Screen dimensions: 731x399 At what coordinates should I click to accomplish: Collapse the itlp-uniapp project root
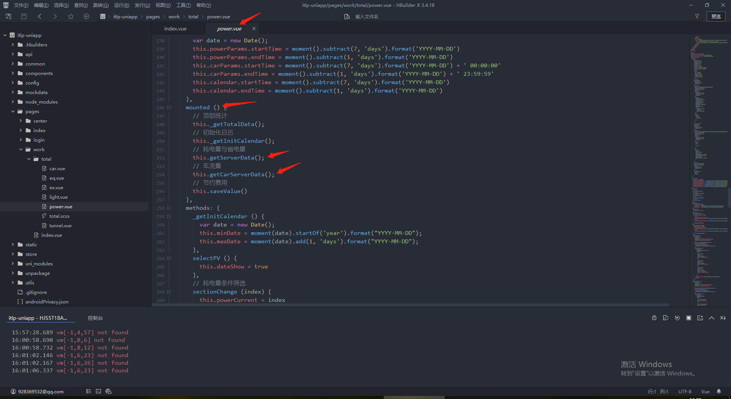tap(5, 35)
